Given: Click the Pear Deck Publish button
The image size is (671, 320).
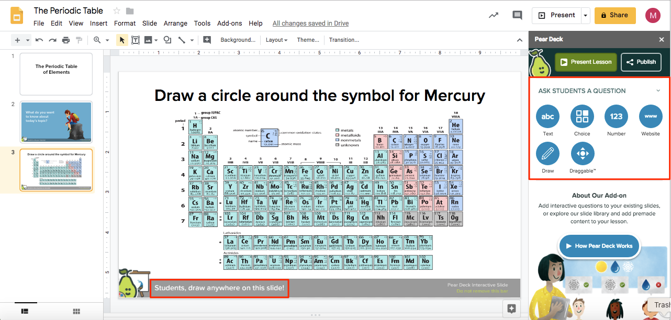Looking at the screenshot, I should click(x=641, y=62).
